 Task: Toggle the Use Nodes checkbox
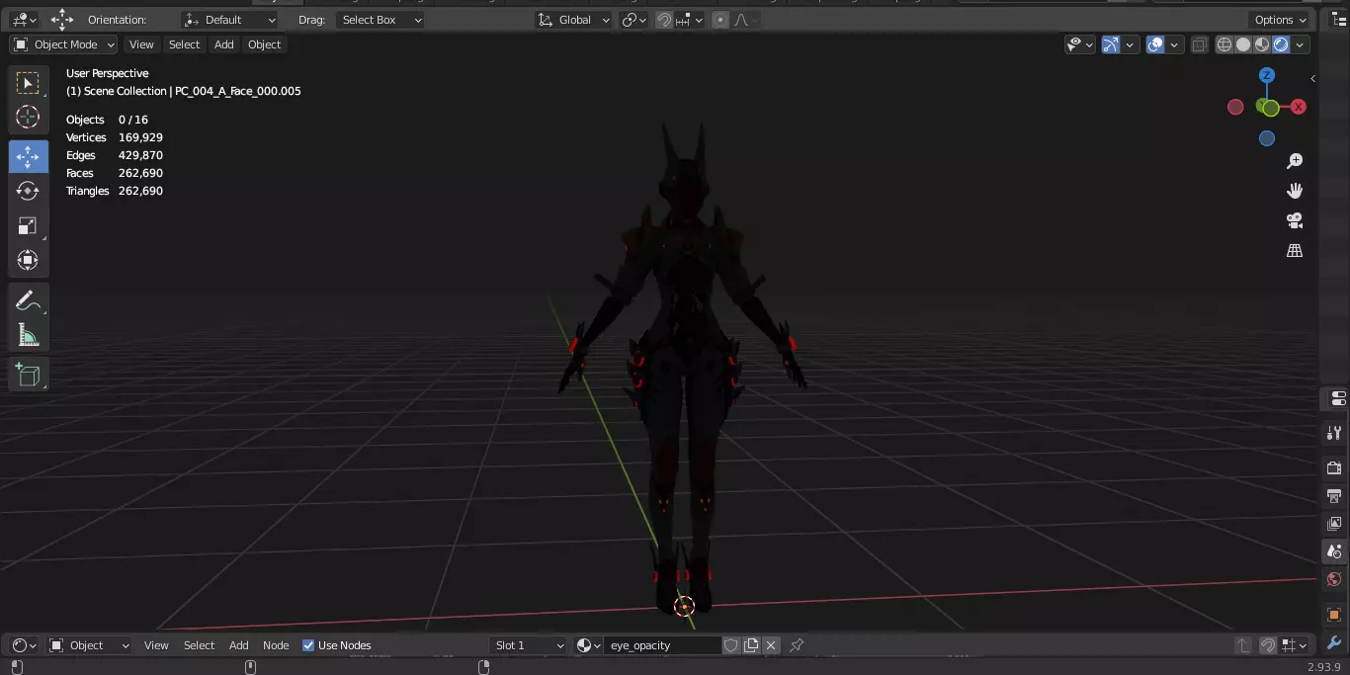tap(308, 645)
